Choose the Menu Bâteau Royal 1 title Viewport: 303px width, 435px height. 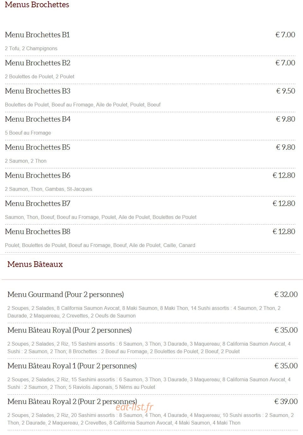click(x=72, y=366)
